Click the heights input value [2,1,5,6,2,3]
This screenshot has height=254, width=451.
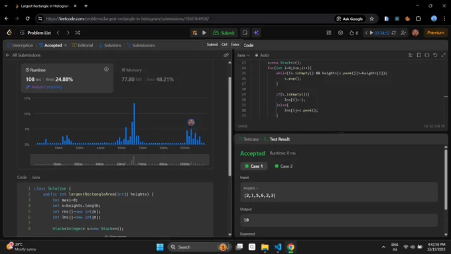(x=260, y=196)
